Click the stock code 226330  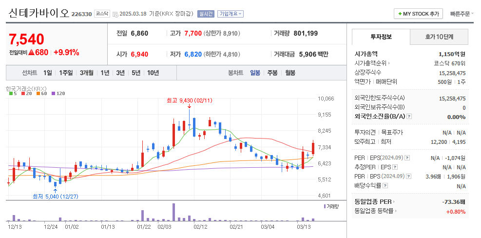point(81,14)
